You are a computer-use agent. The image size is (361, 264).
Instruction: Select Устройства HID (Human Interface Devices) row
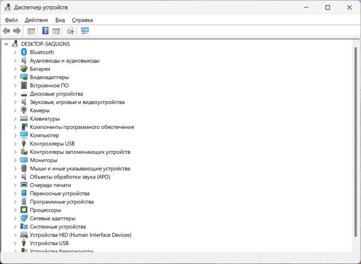(x=81, y=235)
